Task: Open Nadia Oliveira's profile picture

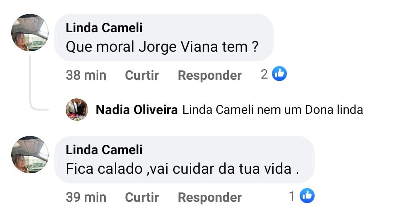Action: coord(77,109)
